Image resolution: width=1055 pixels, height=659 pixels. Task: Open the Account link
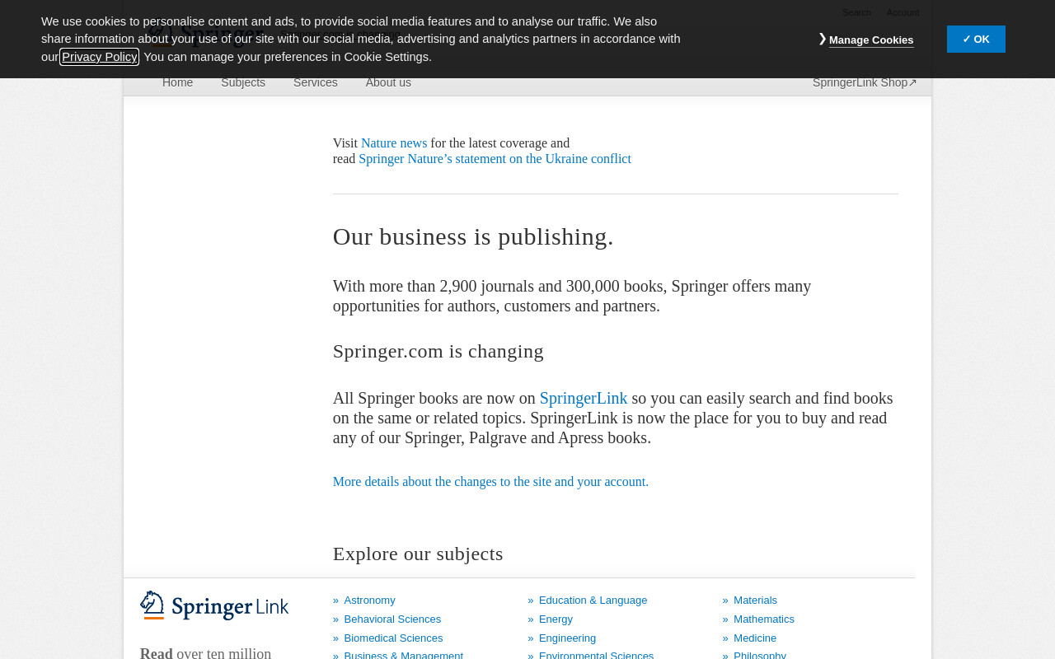(x=903, y=12)
